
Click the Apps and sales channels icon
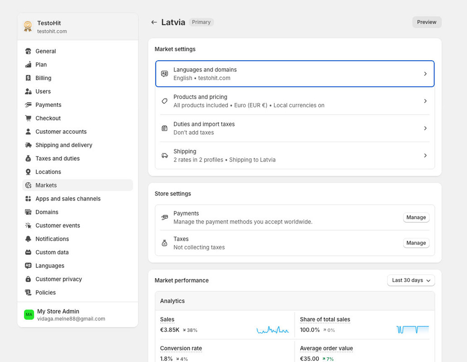pos(28,199)
